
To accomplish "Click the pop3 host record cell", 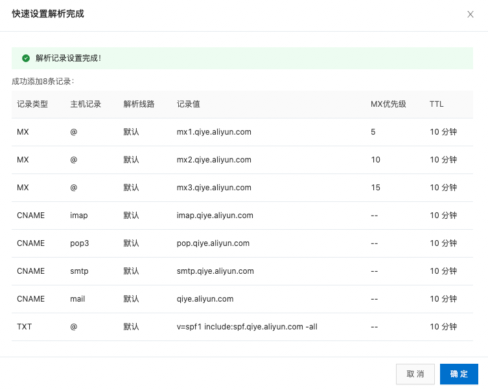I will 80,243.
